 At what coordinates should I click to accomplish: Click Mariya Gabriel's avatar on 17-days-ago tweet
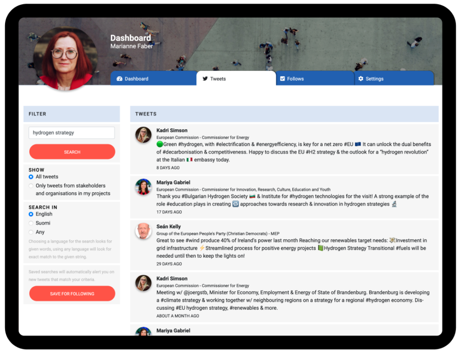[x=143, y=187]
